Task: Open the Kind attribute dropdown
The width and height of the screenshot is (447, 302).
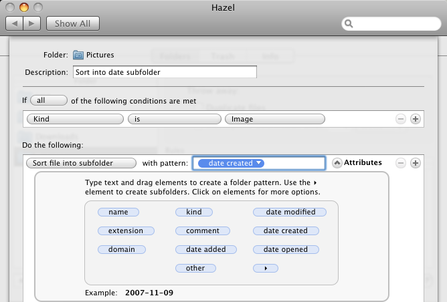Action: point(75,119)
